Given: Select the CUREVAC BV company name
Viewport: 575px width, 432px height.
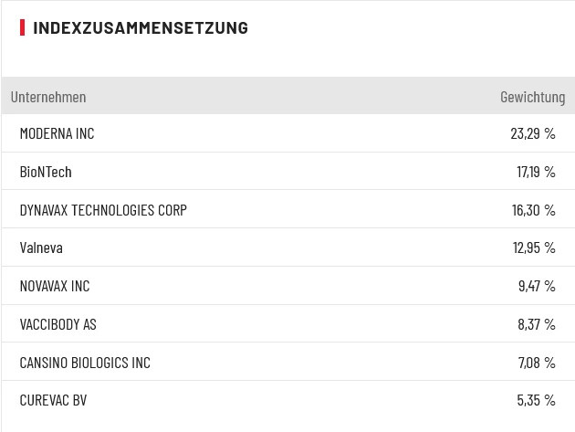Looking at the screenshot, I should click(53, 400).
